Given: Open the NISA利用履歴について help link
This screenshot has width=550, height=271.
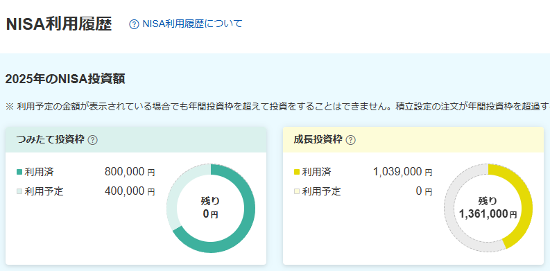Looking at the screenshot, I should tap(186, 24).
